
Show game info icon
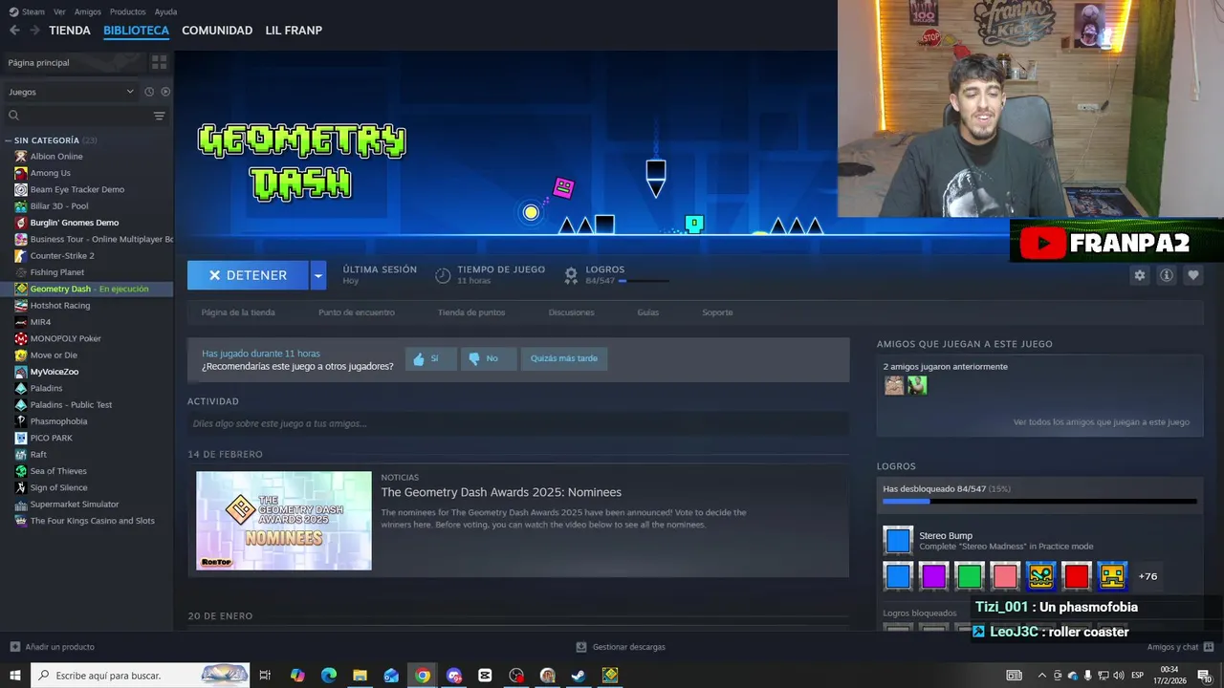pos(1166,275)
